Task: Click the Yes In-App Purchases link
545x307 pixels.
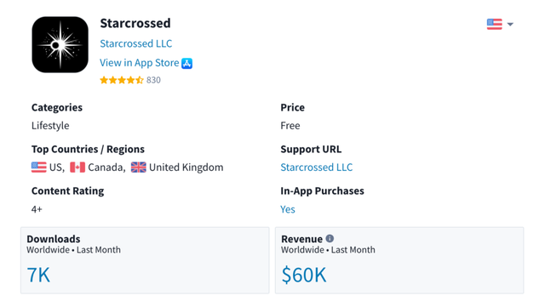Action: click(x=288, y=209)
